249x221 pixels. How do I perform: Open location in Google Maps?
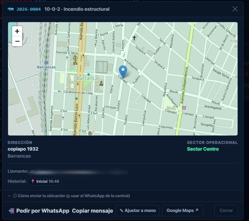tap(183, 211)
